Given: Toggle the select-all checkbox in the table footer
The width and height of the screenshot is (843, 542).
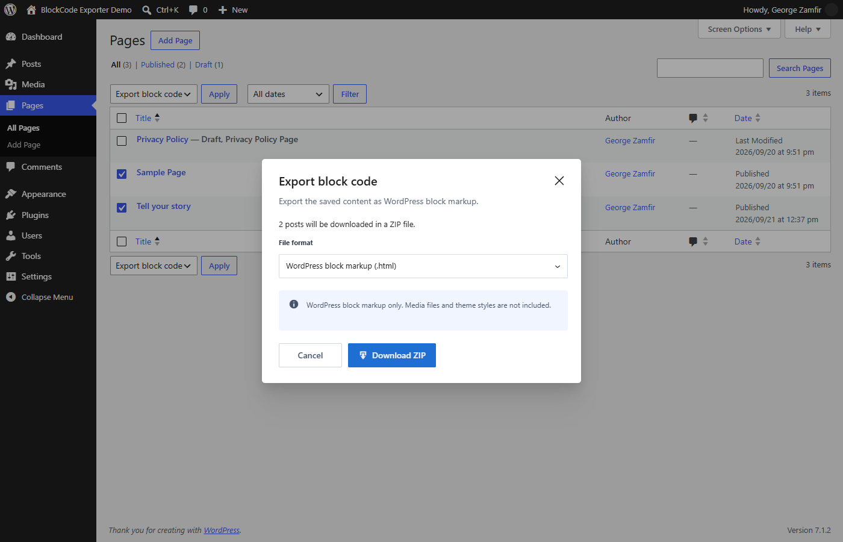Looking at the screenshot, I should (122, 241).
